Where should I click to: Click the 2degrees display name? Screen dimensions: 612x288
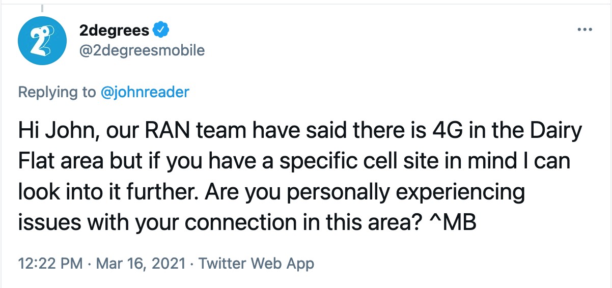point(115,31)
